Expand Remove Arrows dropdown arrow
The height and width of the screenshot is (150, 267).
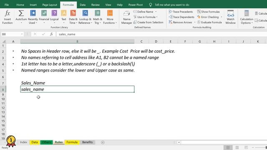tap(195, 22)
